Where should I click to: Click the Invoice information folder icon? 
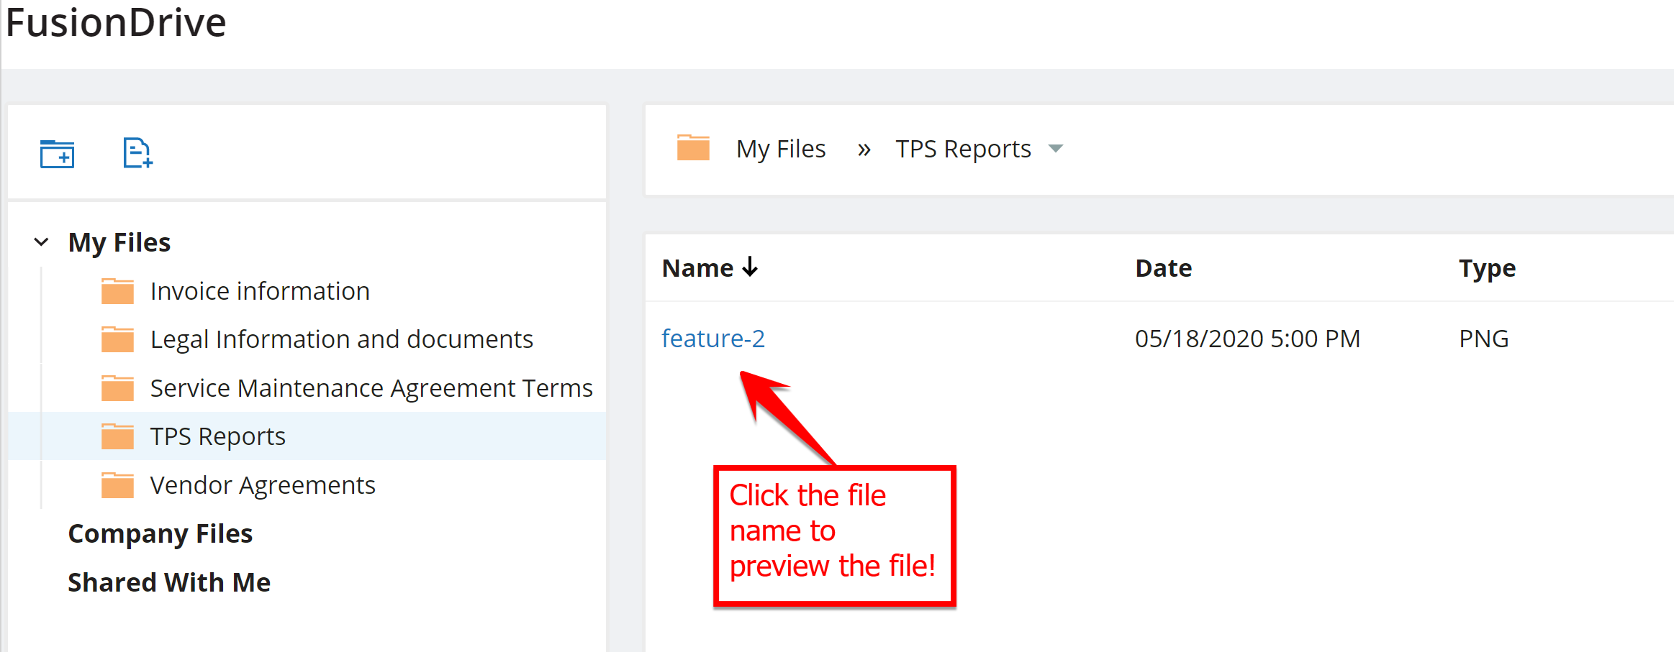[117, 291]
